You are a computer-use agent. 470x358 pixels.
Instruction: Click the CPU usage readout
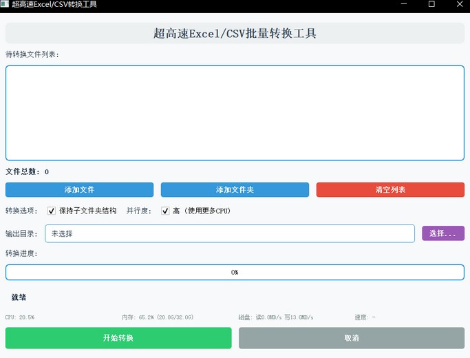(x=20, y=317)
